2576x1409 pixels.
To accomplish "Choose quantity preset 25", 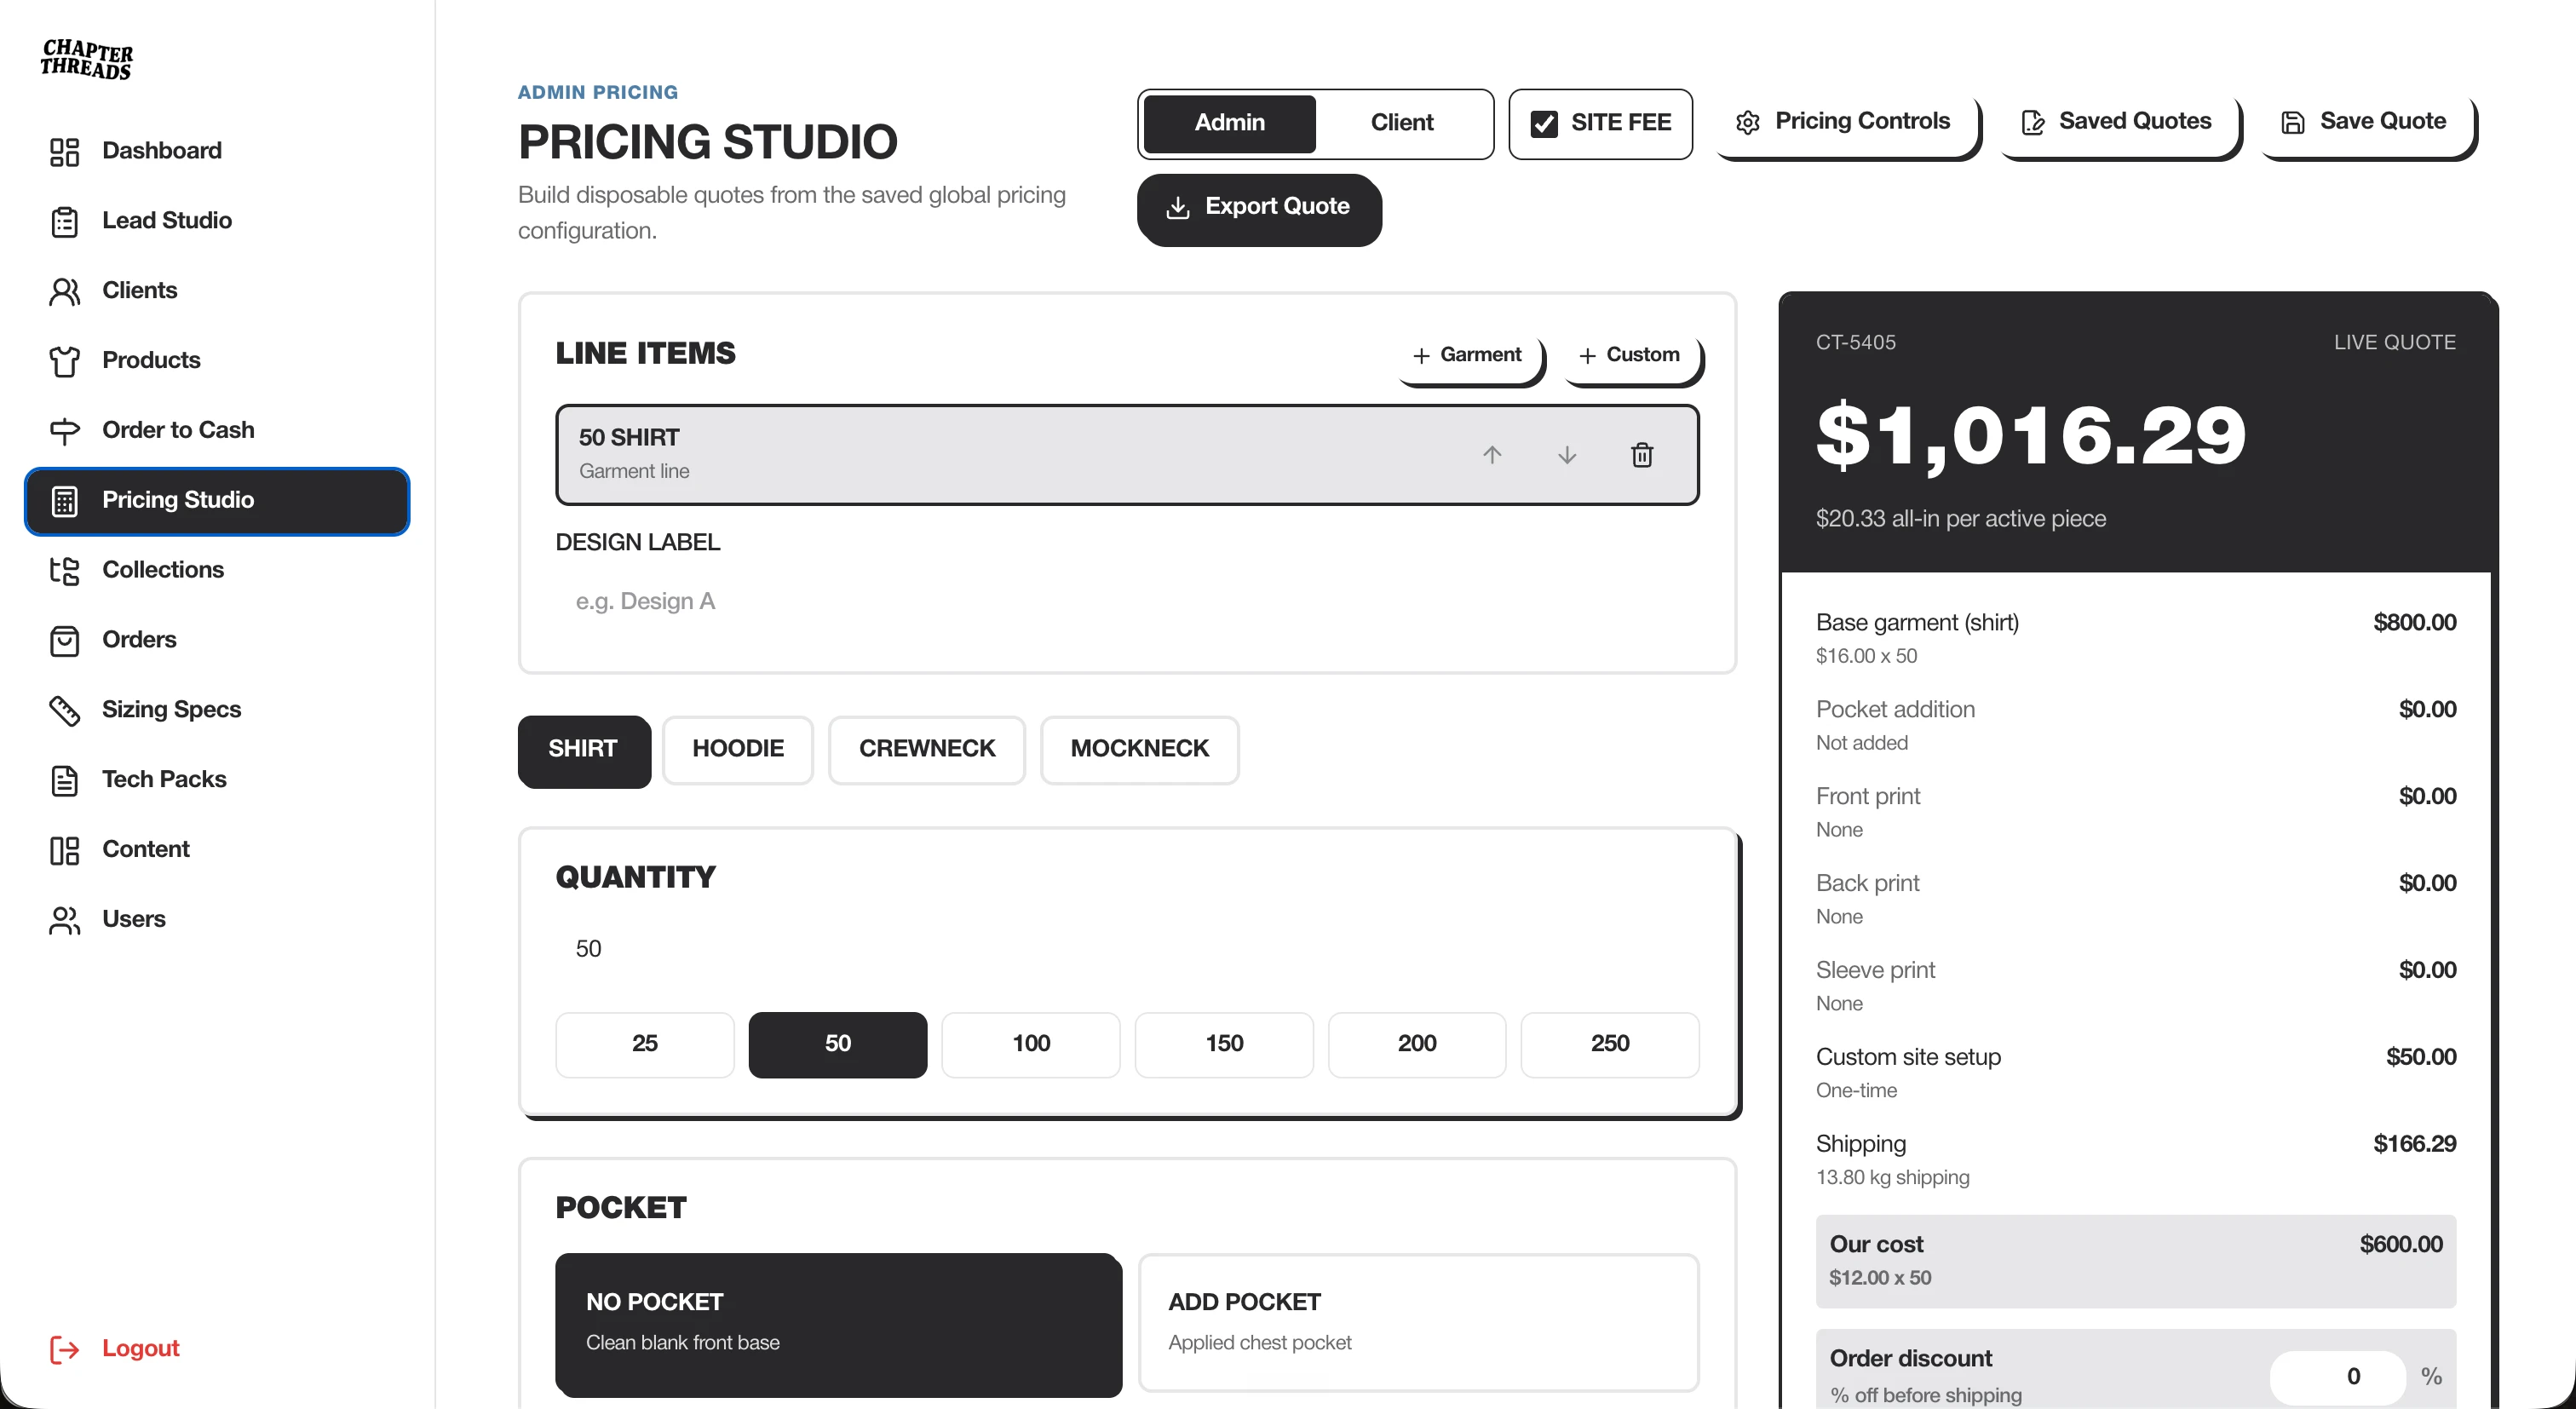I will click(x=645, y=1044).
